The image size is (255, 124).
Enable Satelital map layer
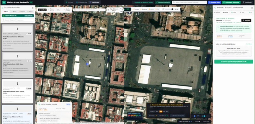(x=42, y=10)
